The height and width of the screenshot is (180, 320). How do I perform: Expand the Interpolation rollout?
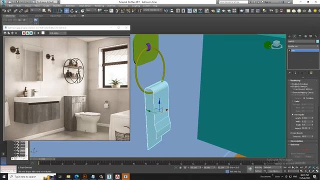tap(296, 141)
